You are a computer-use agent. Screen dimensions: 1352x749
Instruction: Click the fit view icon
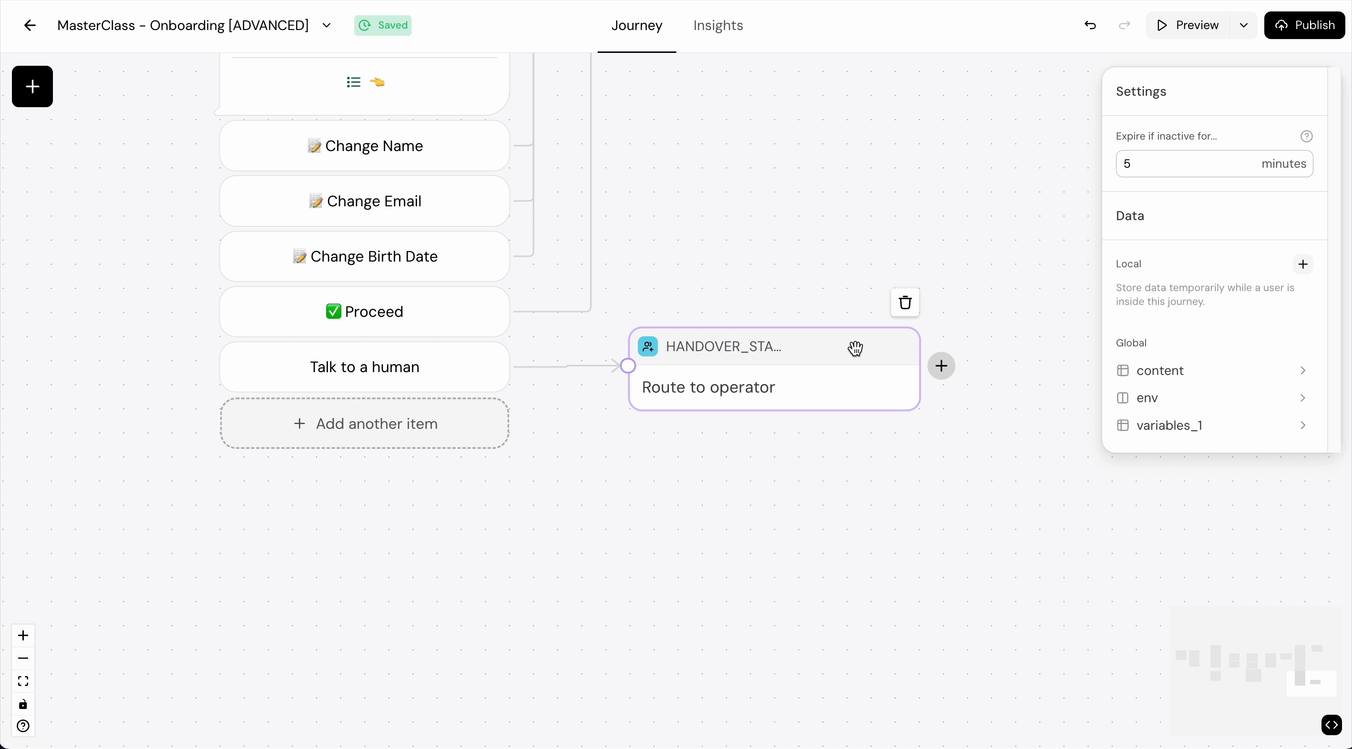(x=23, y=681)
